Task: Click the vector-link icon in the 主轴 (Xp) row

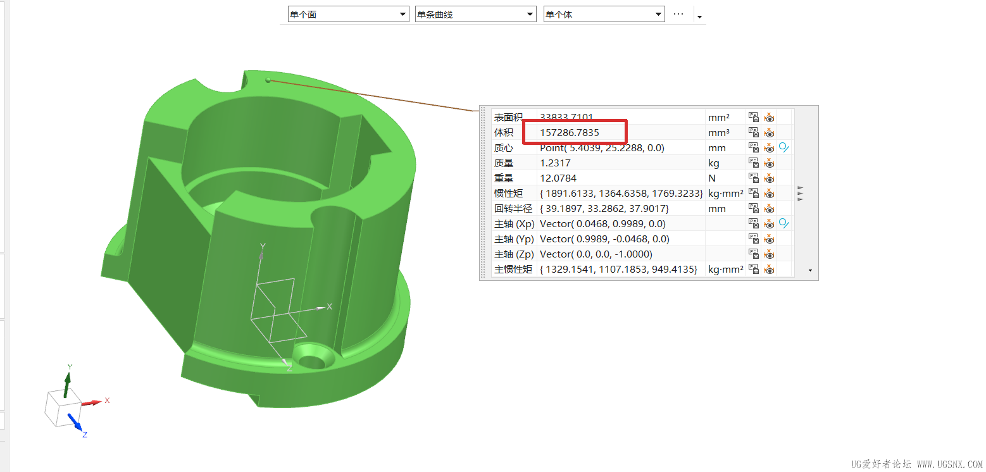Action: (x=785, y=223)
